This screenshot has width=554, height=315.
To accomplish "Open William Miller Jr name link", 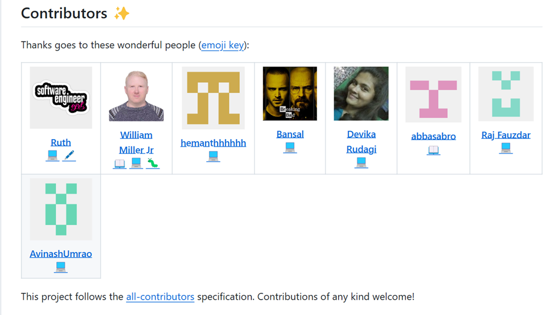I will pyautogui.click(x=136, y=142).
